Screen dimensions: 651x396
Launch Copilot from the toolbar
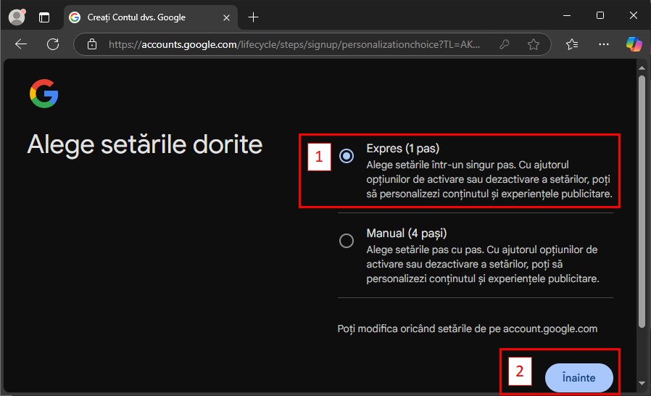coord(634,44)
